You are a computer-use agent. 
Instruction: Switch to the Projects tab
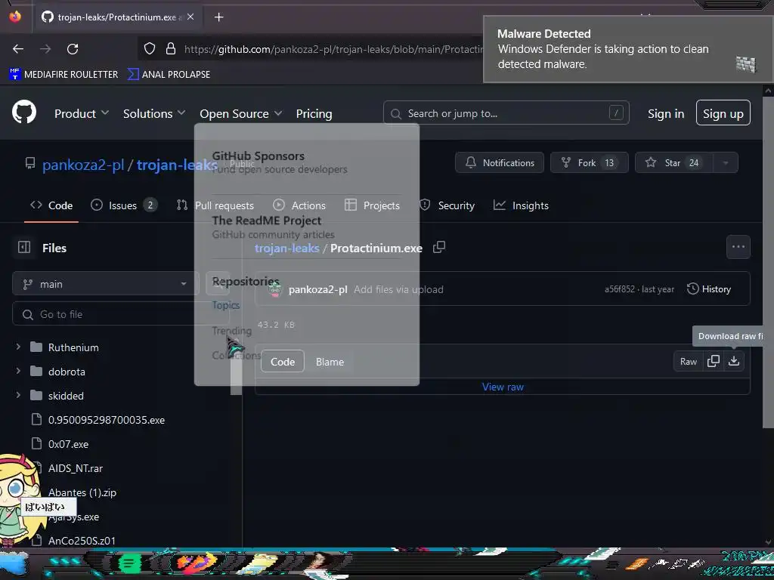pyautogui.click(x=372, y=205)
